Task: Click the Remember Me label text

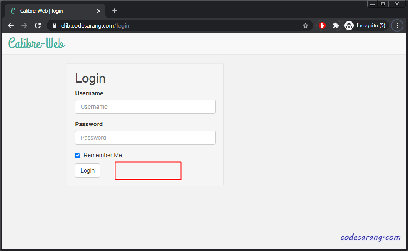Action: point(103,156)
